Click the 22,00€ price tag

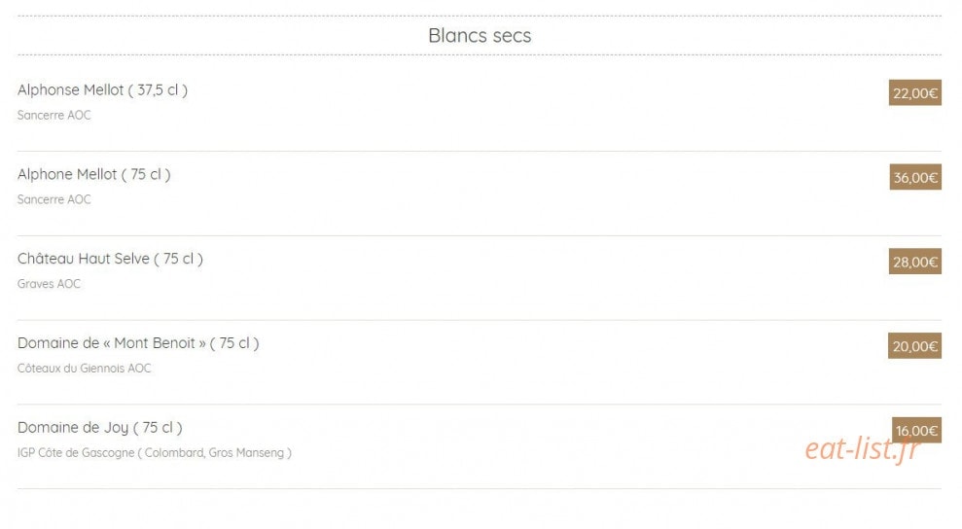click(x=914, y=92)
